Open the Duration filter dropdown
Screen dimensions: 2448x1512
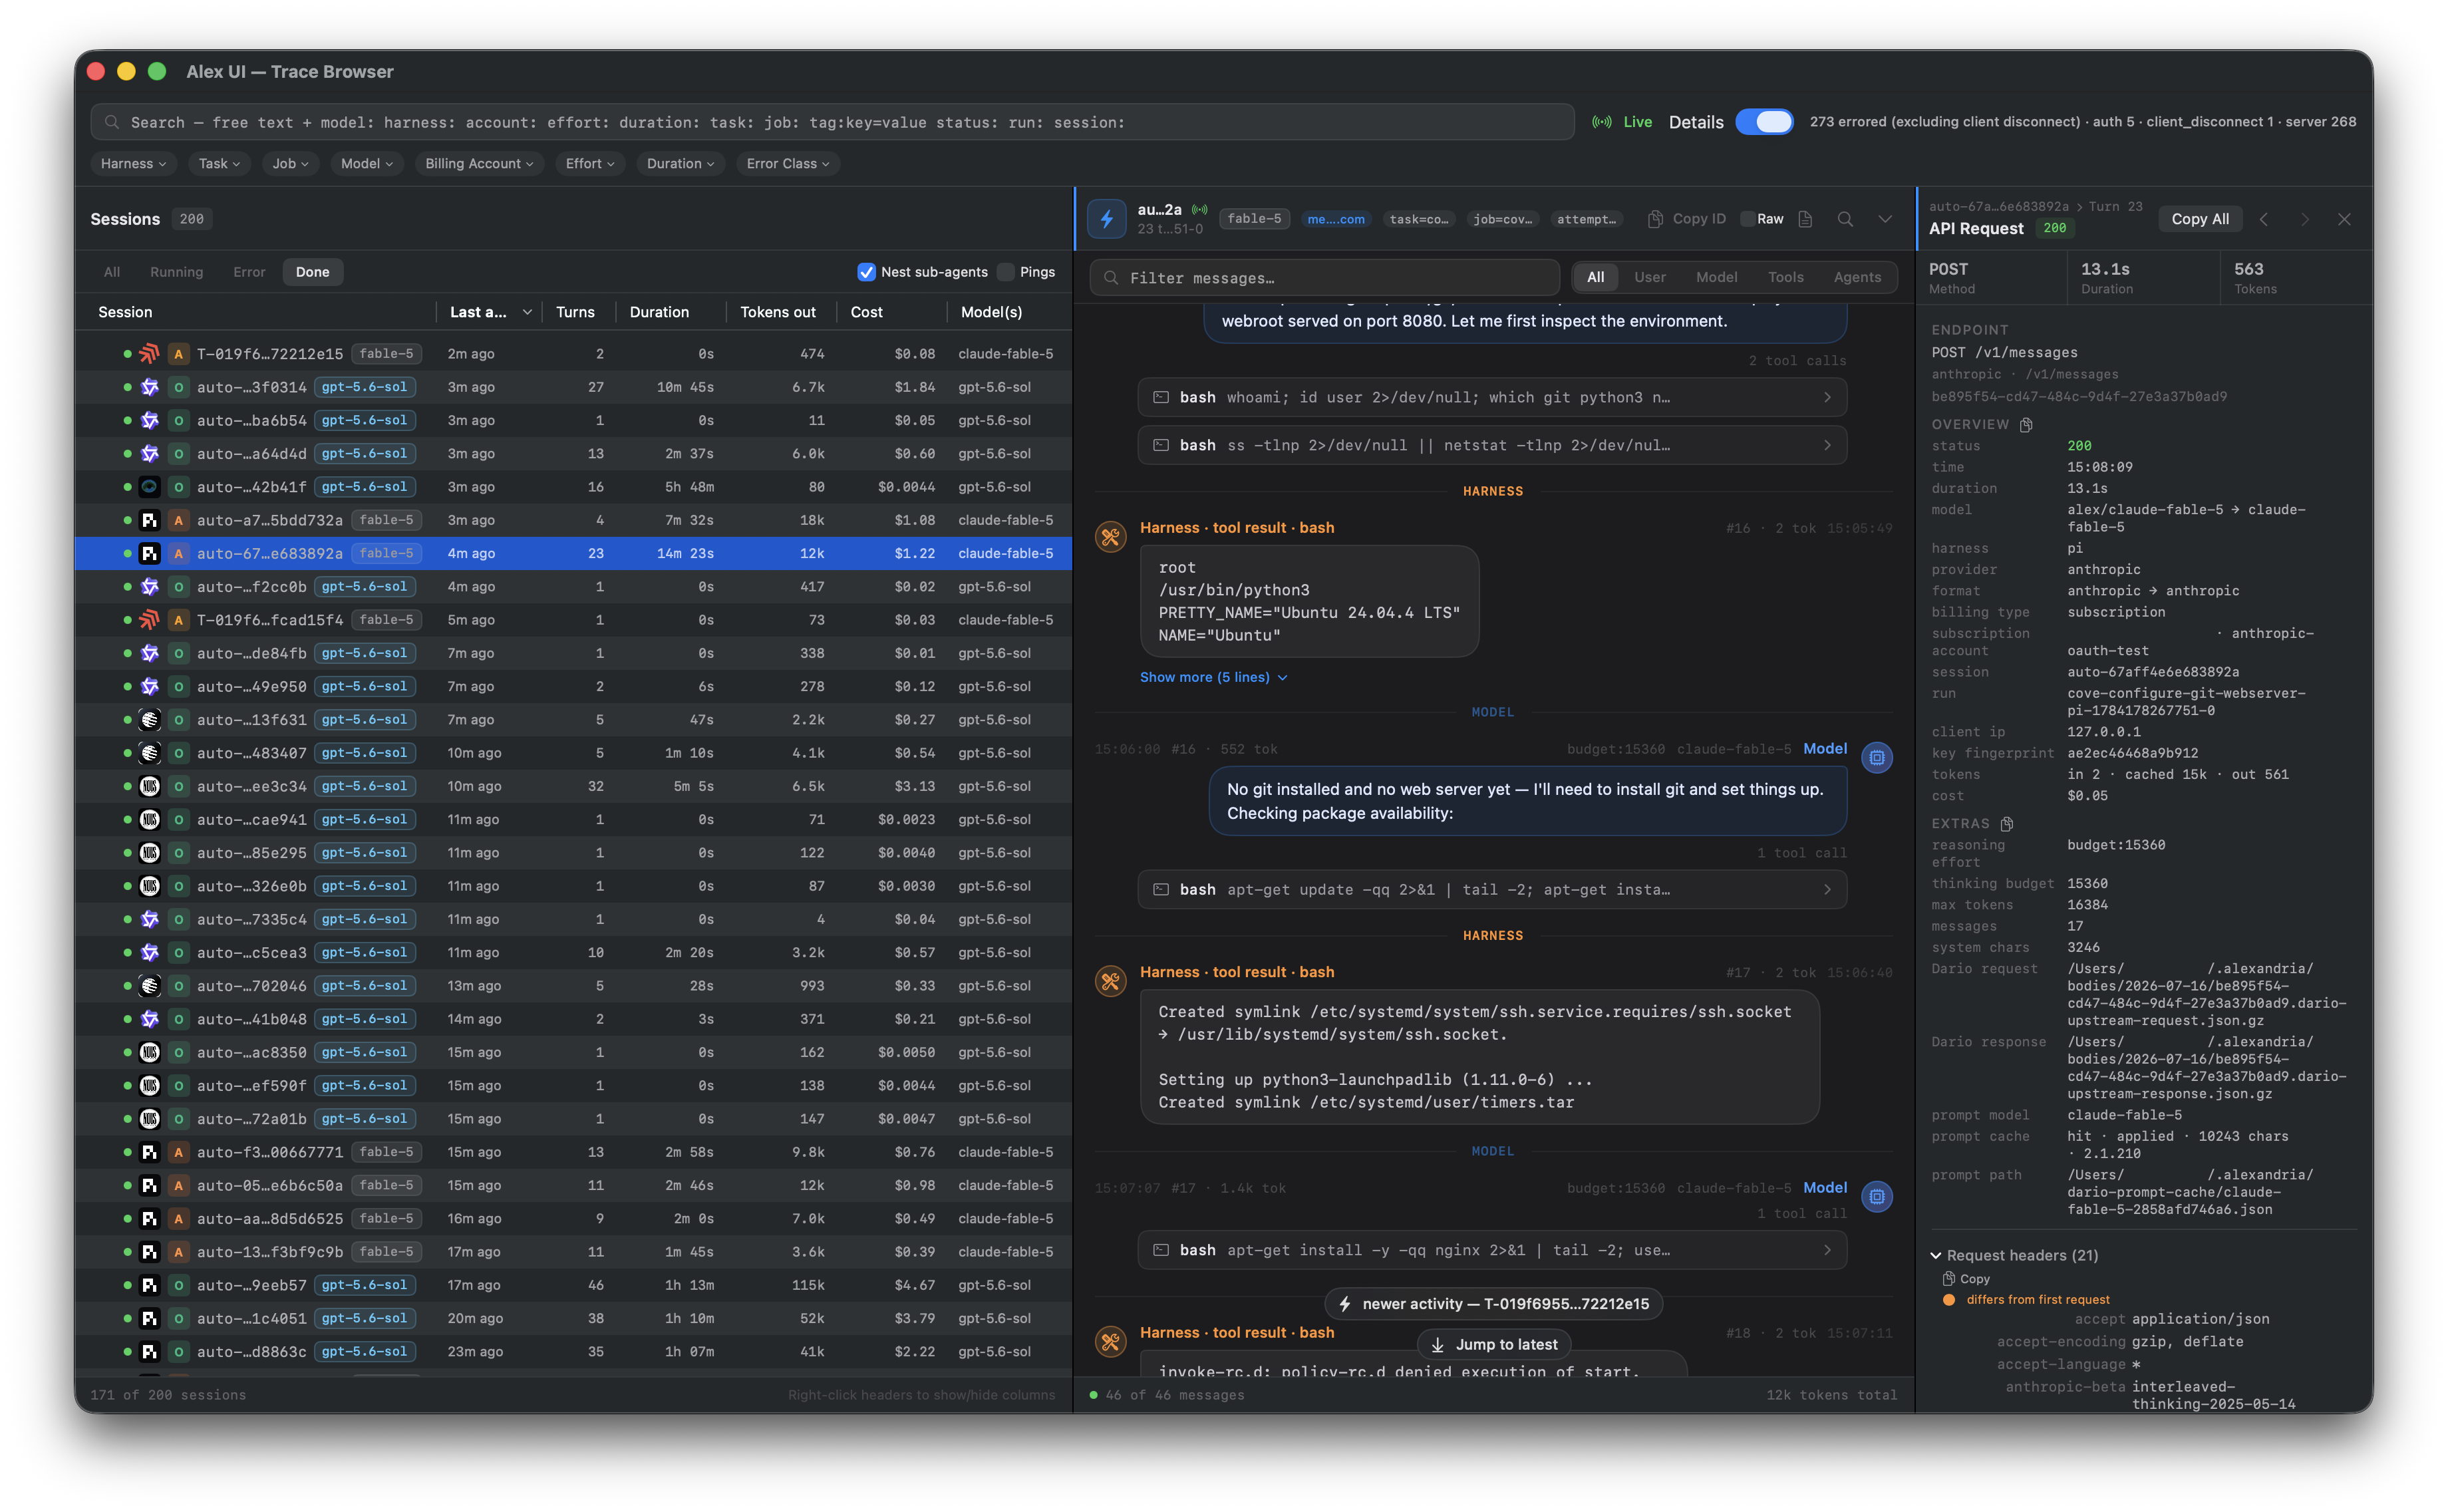(x=680, y=164)
